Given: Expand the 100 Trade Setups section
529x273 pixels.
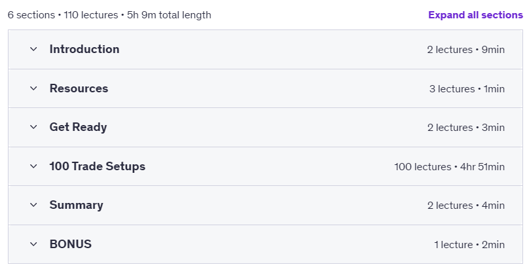Looking at the screenshot, I should 98,166.
